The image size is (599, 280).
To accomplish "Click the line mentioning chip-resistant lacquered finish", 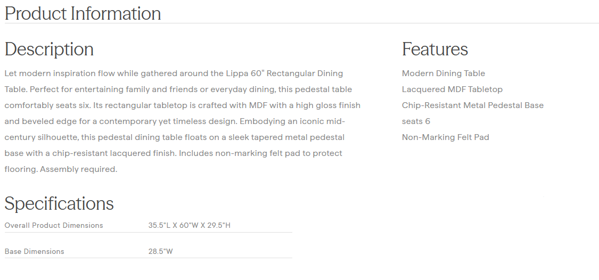I will pos(173,153).
